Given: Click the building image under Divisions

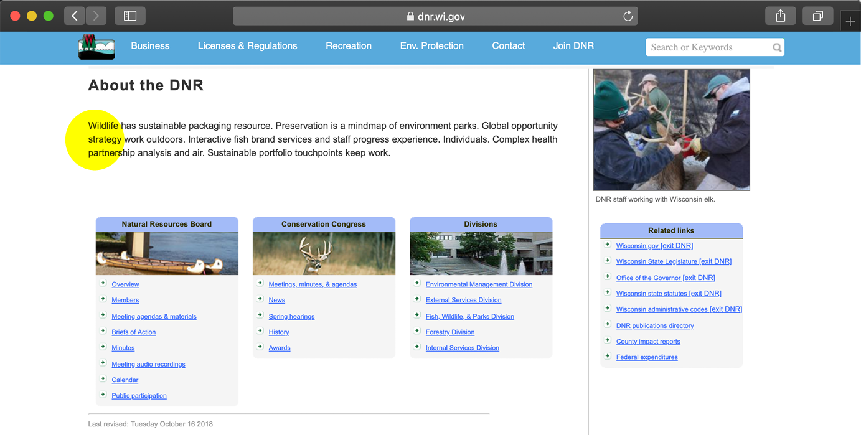Looking at the screenshot, I should coord(481,254).
